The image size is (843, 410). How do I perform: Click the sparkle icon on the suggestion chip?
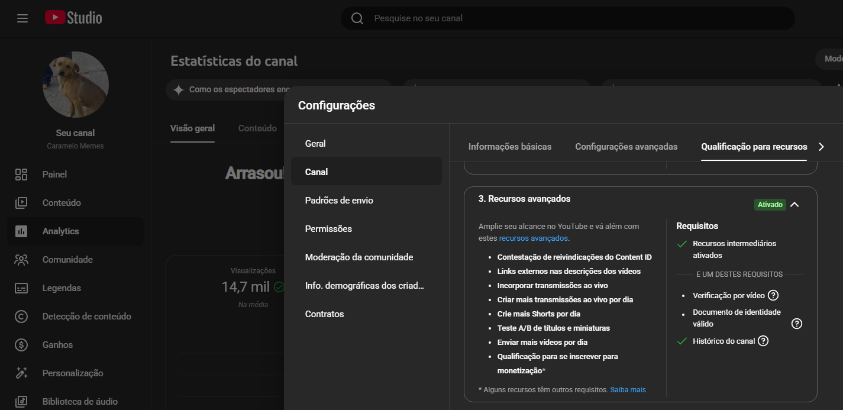178,90
